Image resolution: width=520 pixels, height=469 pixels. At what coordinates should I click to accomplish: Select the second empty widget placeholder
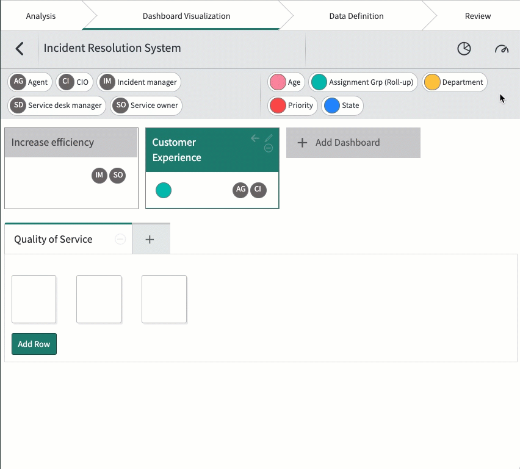tap(99, 299)
